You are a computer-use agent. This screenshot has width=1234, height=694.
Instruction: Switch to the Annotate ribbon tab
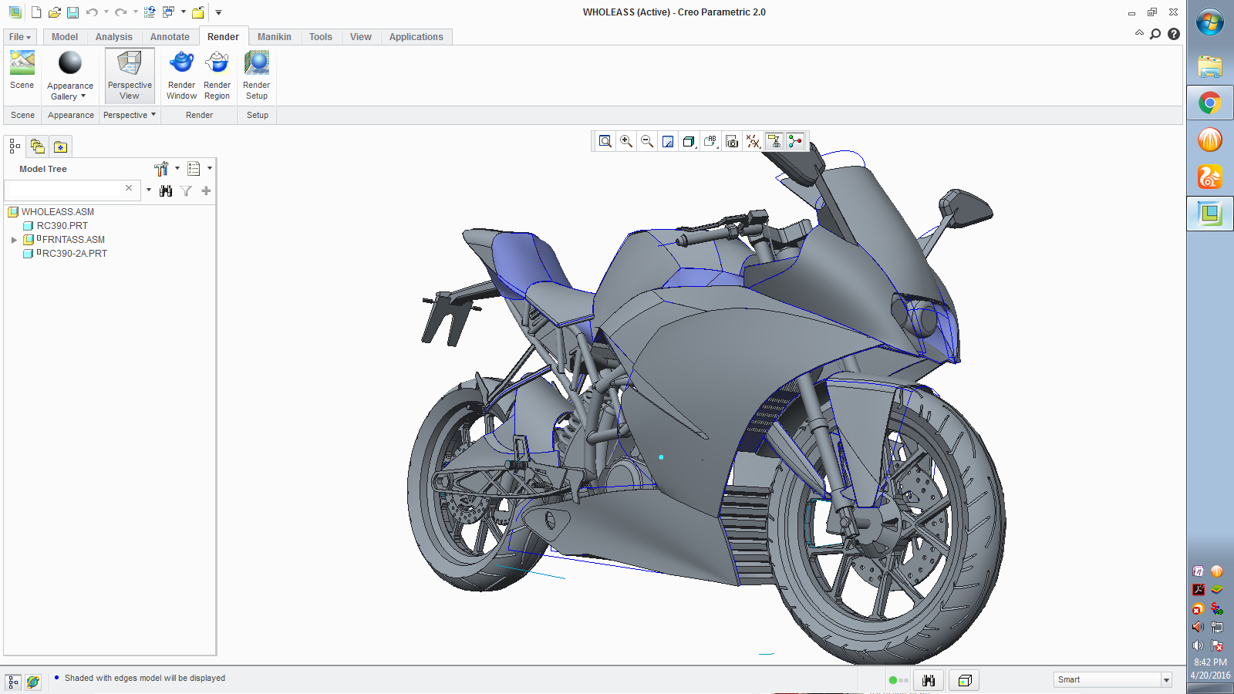coord(170,37)
